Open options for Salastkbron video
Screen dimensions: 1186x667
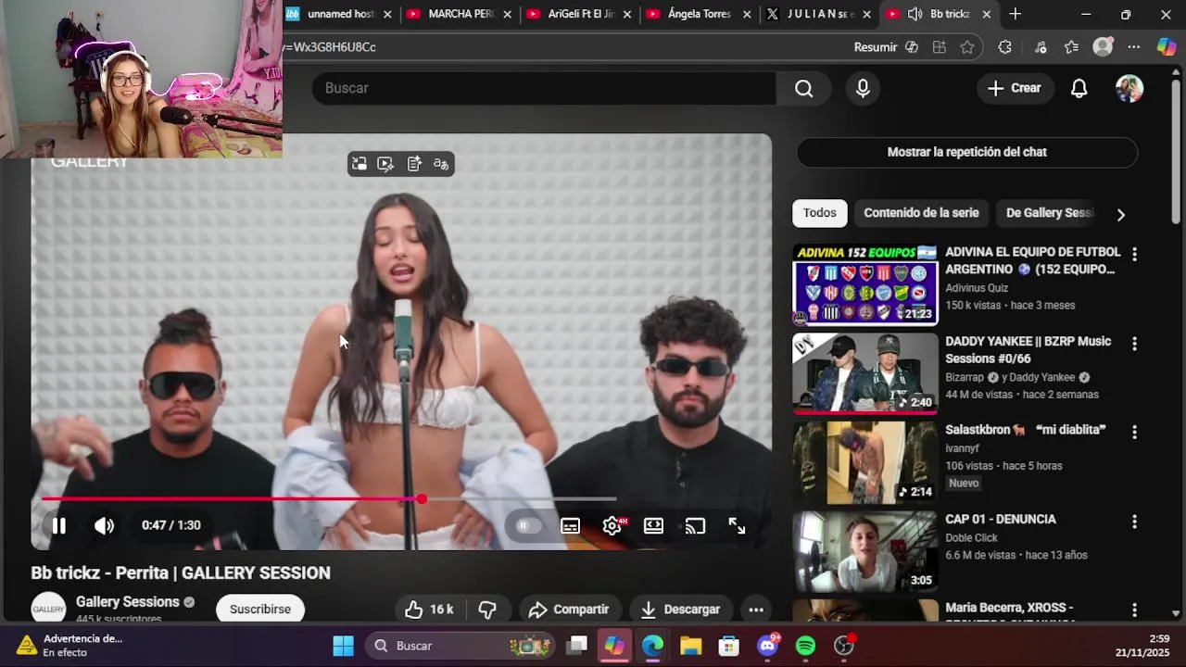(x=1134, y=432)
